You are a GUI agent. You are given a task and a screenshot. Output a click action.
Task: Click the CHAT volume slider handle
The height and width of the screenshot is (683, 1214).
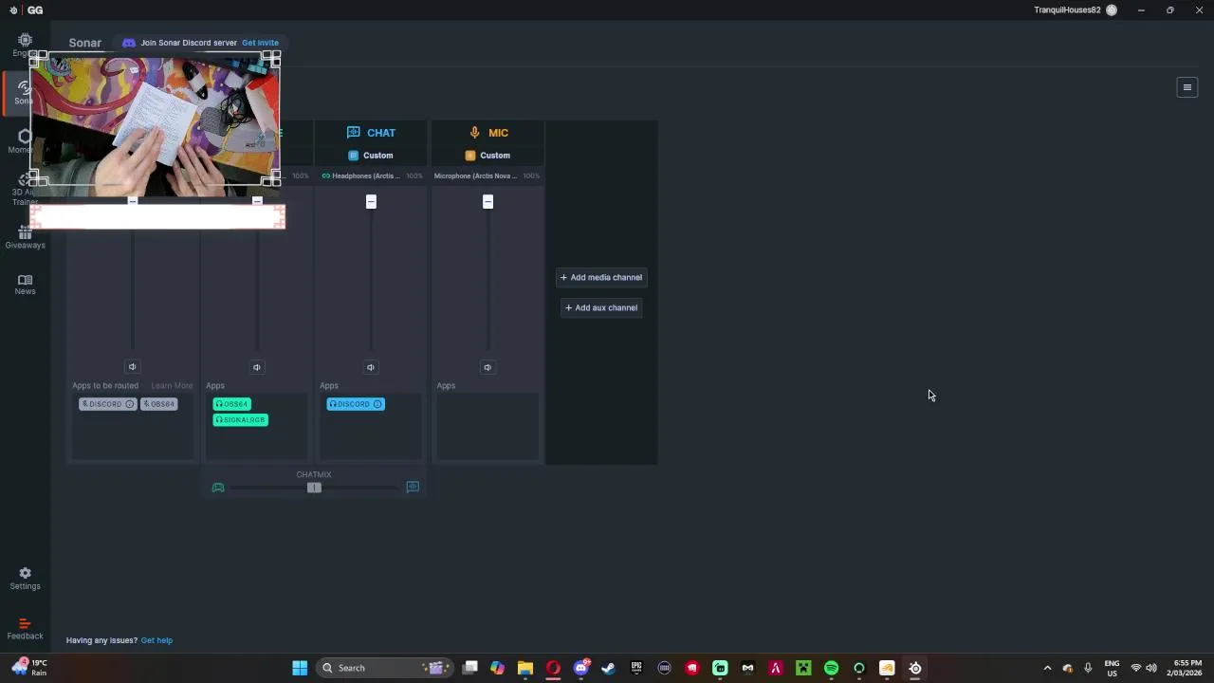[x=371, y=201]
